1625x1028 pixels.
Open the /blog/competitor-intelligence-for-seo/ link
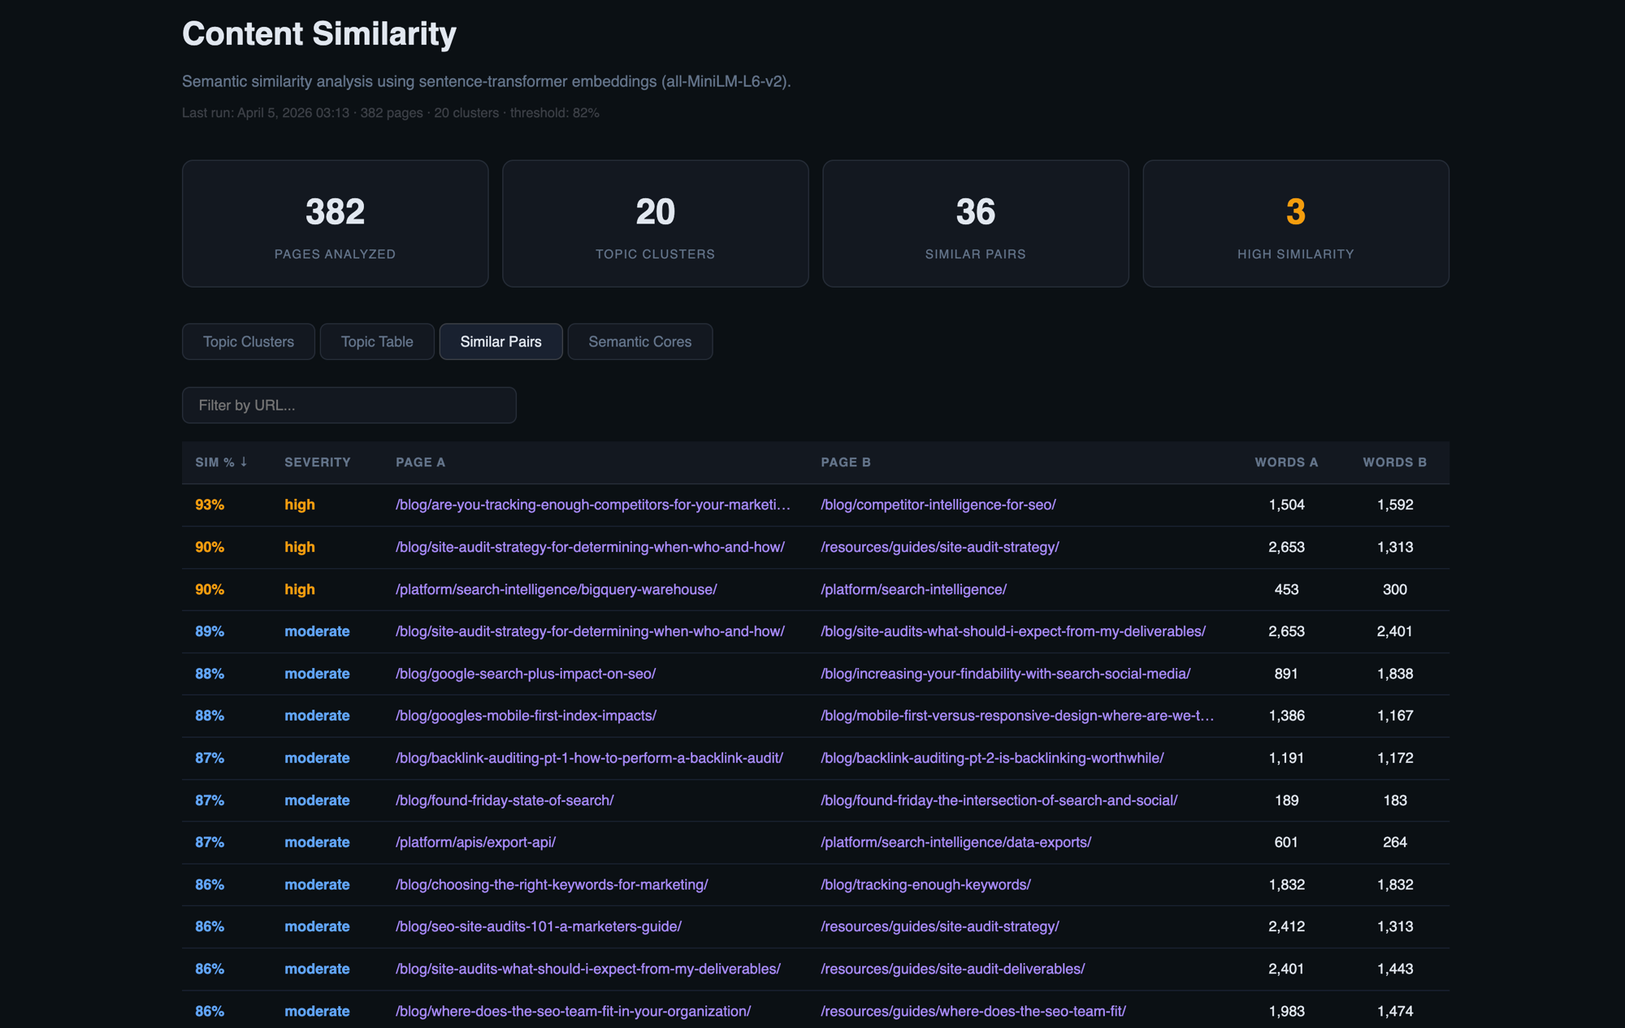coord(938,504)
